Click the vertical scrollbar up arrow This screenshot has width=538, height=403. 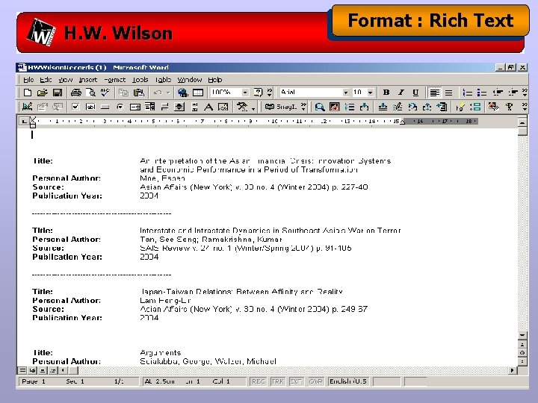522,122
